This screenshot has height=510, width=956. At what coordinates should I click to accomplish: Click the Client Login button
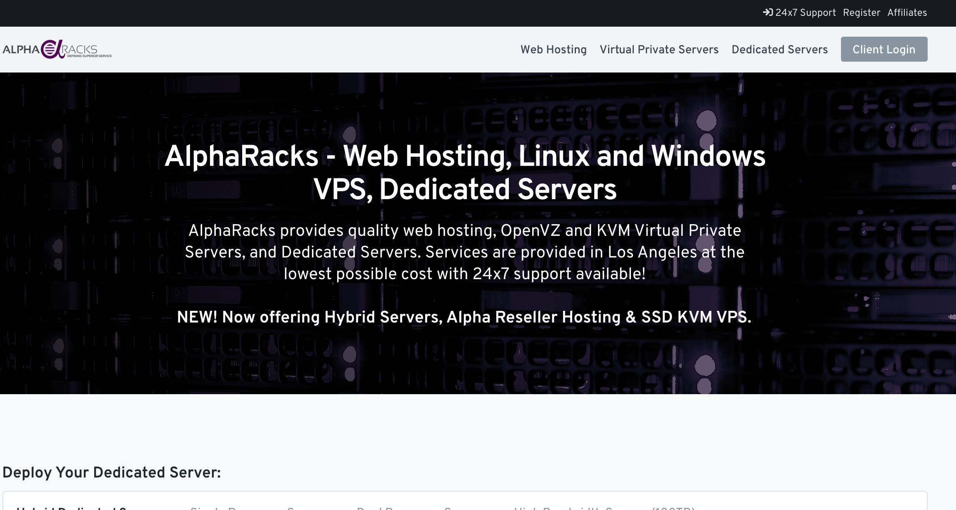(x=884, y=49)
